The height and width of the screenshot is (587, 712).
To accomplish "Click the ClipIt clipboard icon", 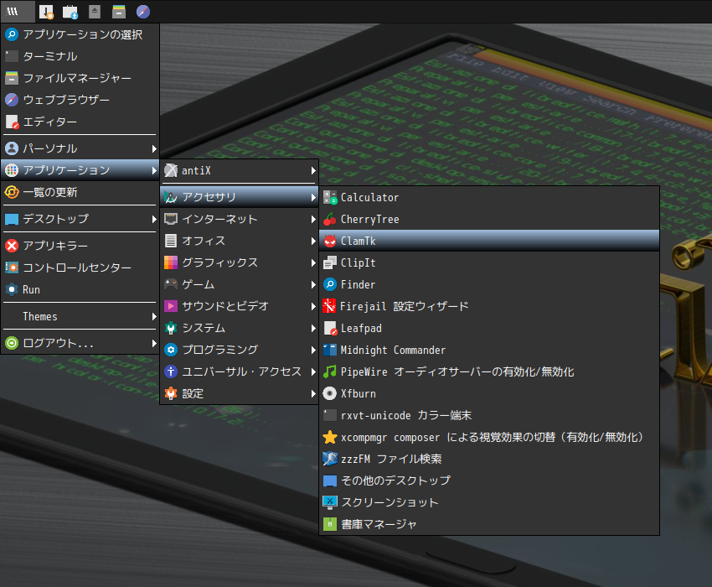I will [330, 263].
